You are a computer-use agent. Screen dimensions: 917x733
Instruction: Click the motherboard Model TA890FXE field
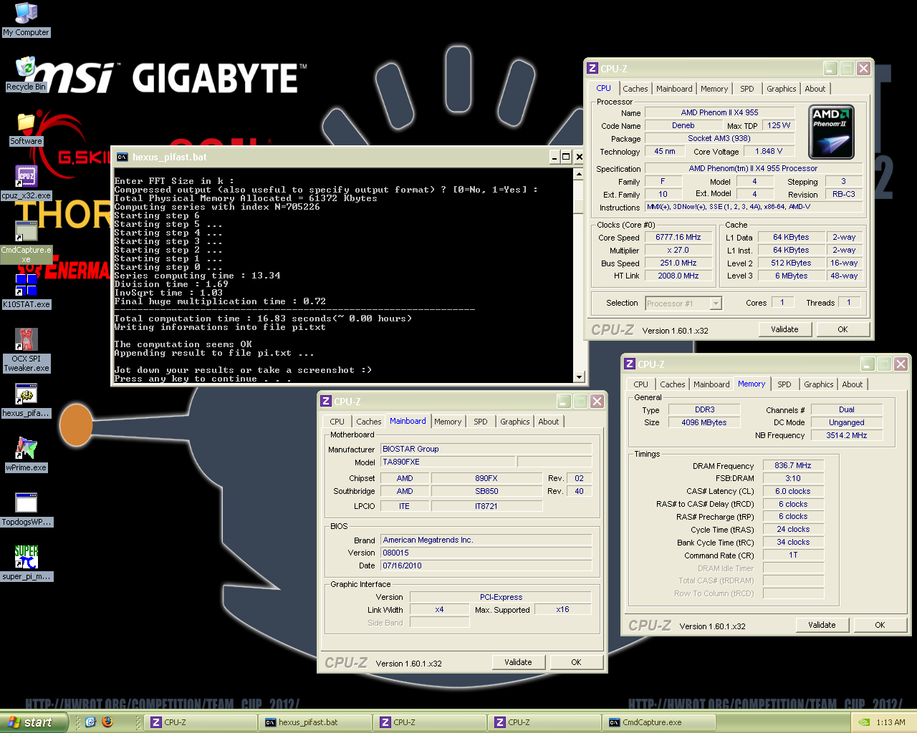point(447,462)
